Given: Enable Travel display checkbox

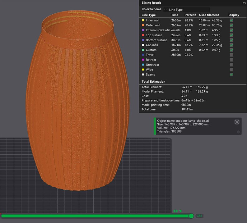Looking at the screenshot, I should tap(231, 55).
